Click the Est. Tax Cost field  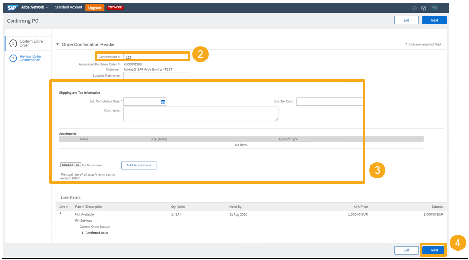point(329,102)
